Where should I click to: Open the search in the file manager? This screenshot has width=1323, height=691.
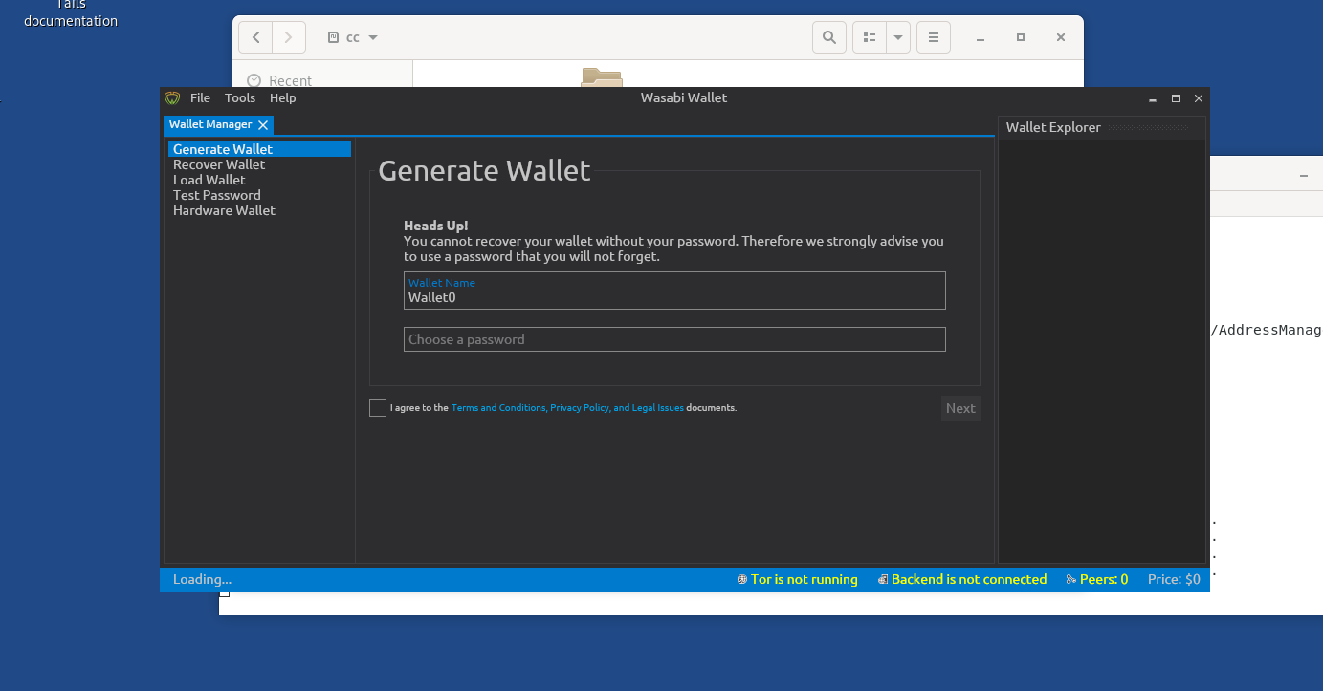pos(828,36)
